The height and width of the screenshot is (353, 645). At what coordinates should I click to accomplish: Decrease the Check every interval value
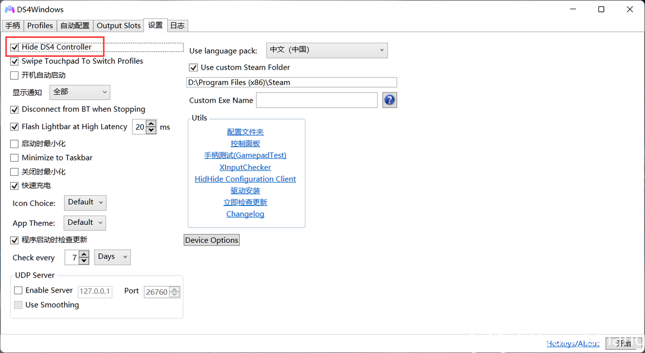point(84,261)
